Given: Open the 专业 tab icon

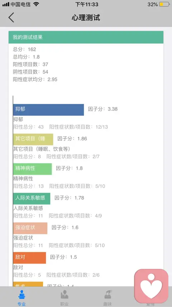Looking at the screenshot, I should [x=21, y=294].
